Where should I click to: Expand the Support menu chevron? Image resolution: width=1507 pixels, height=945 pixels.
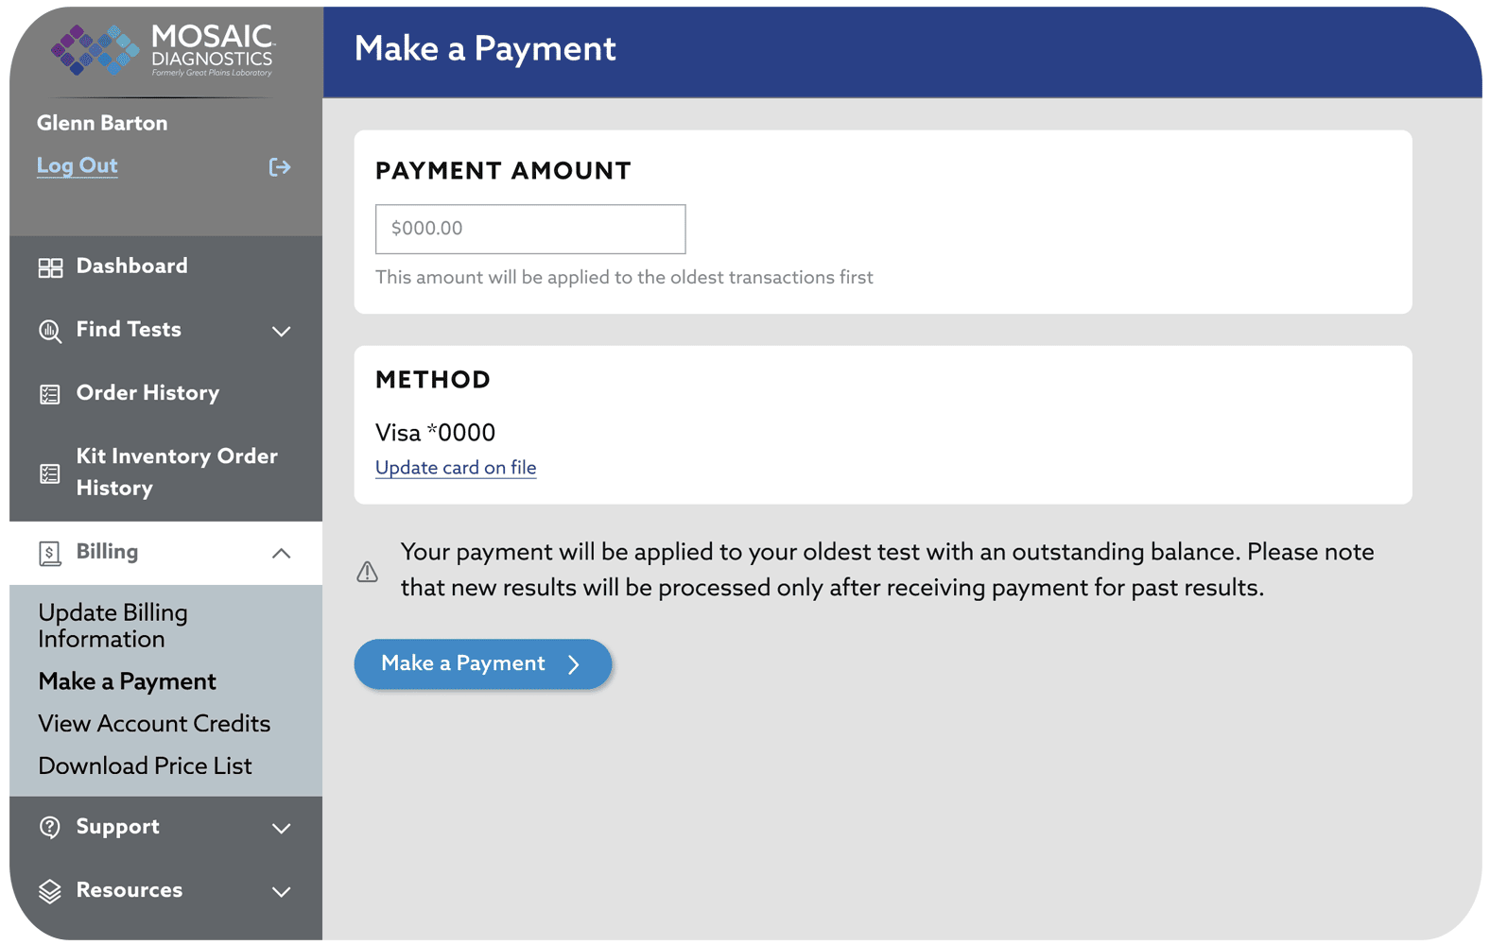[x=281, y=828]
